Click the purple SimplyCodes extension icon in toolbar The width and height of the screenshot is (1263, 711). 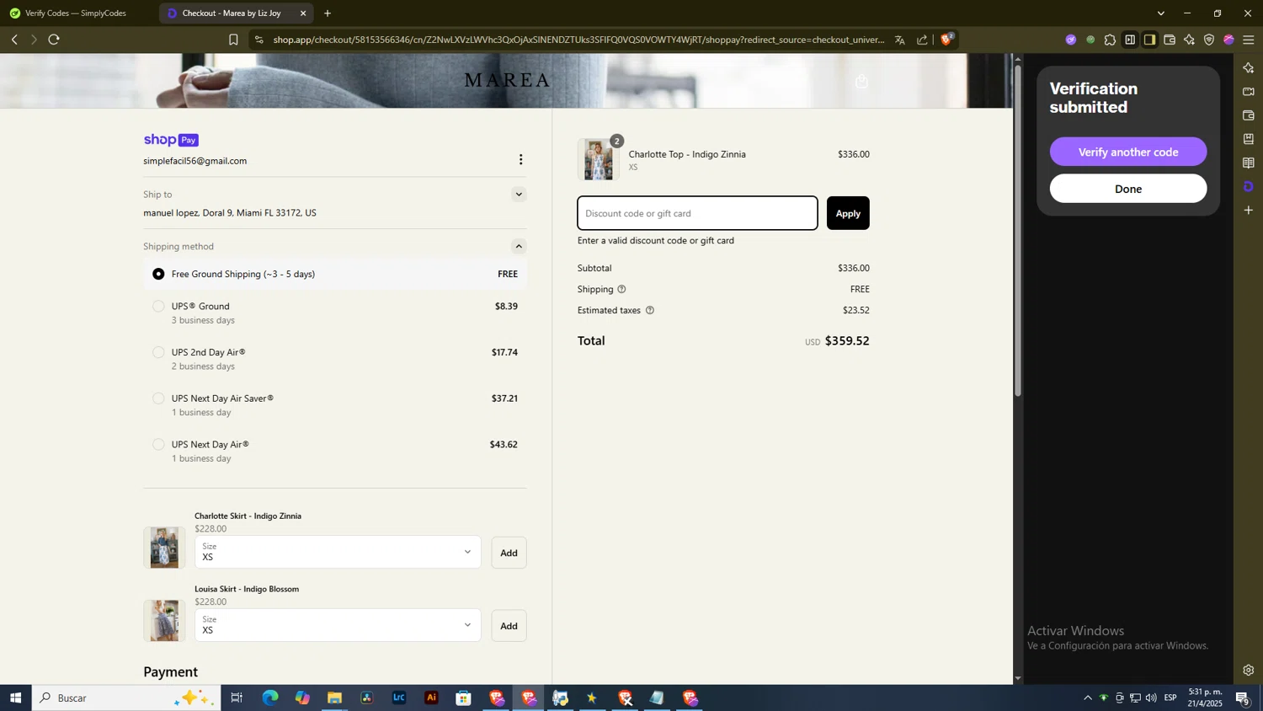coord(1070,40)
